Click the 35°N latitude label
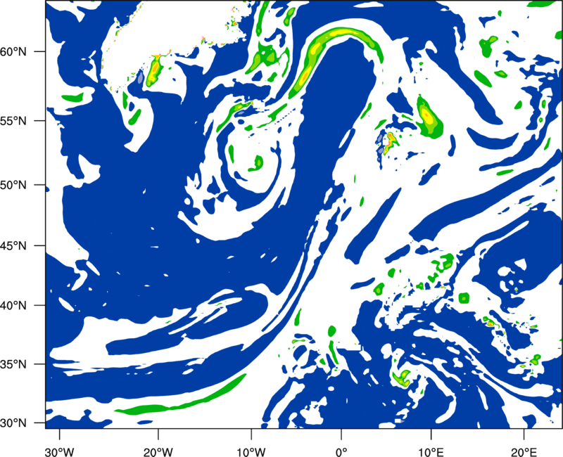Screen dimensions: 563x457 coord(13,364)
